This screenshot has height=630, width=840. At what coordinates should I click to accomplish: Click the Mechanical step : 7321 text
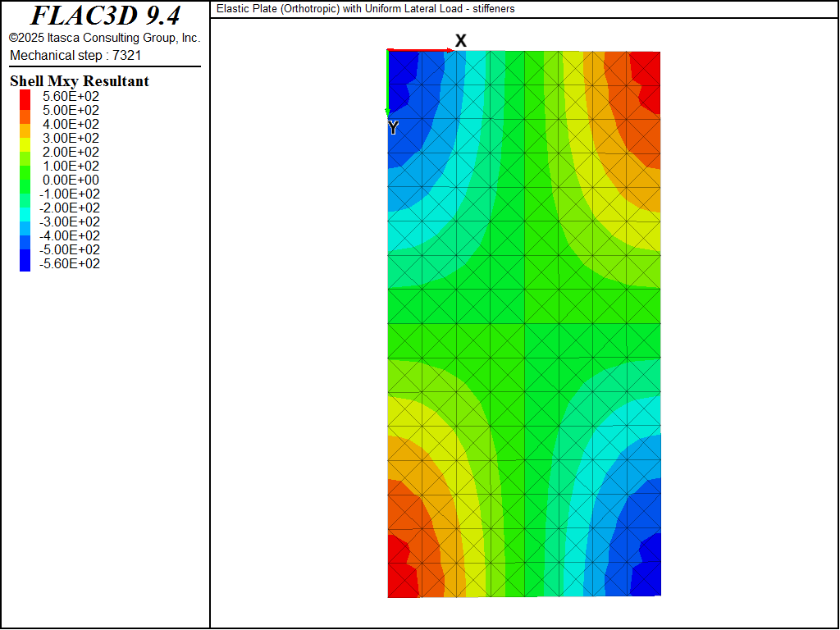[75, 55]
